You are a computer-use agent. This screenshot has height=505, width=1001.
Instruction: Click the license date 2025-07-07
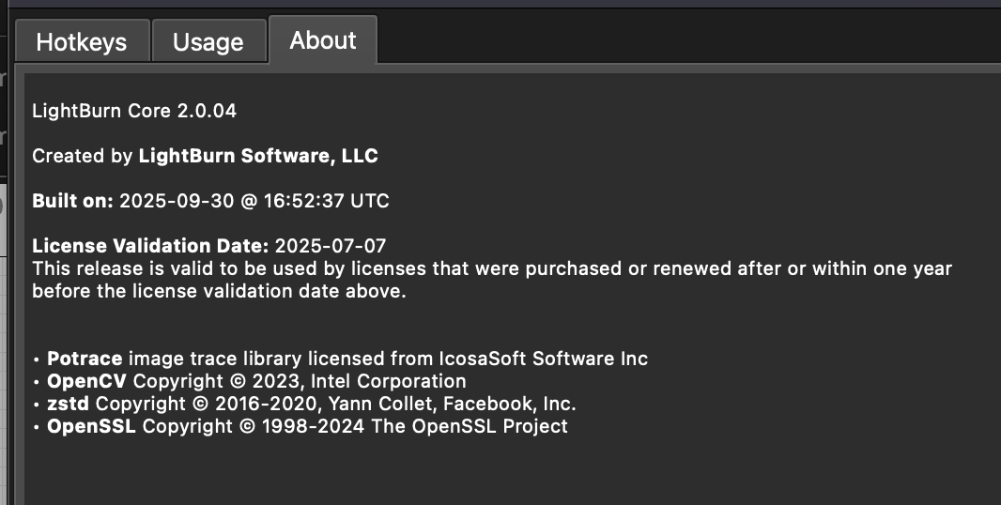[331, 246]
